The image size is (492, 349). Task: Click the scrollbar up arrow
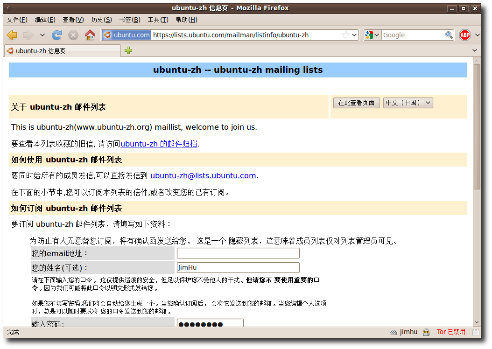point(477,61)
